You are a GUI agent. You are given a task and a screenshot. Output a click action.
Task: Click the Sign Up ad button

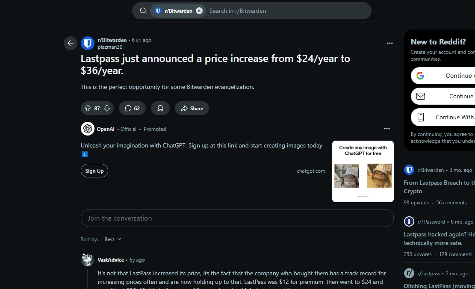[94, 171]
